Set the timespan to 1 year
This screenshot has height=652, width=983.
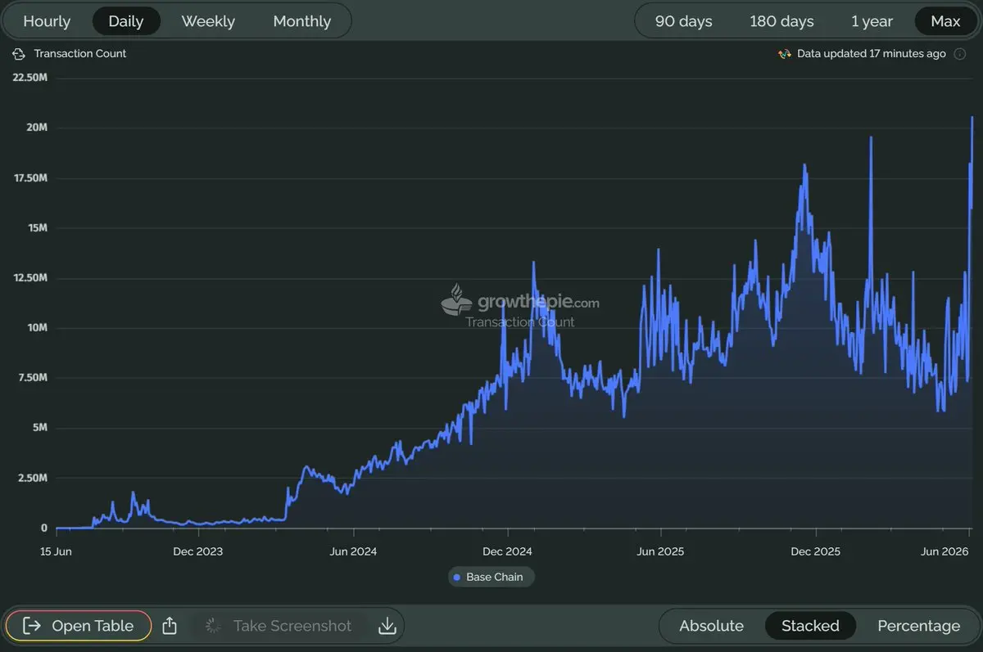tap(872, 21)
